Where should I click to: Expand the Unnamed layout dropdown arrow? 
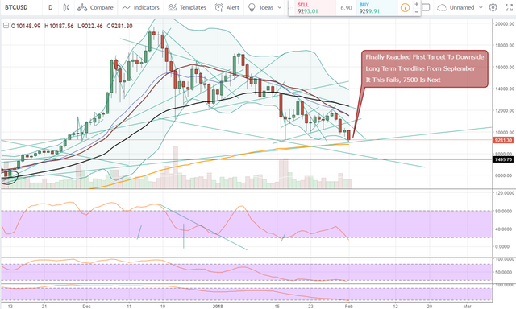tap(481, 7)
